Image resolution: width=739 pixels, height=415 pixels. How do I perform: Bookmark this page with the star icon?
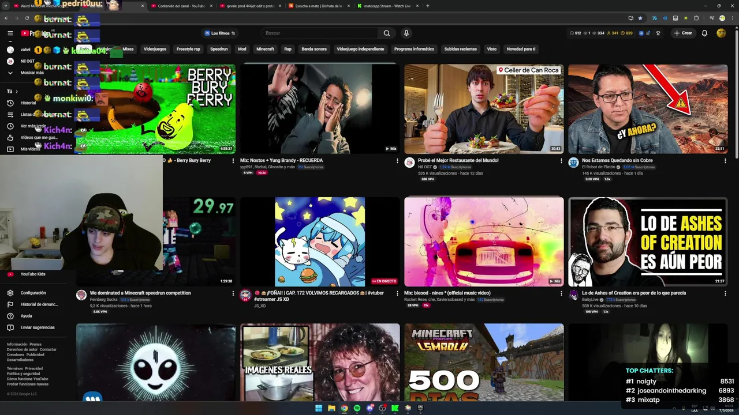(640, 18)
